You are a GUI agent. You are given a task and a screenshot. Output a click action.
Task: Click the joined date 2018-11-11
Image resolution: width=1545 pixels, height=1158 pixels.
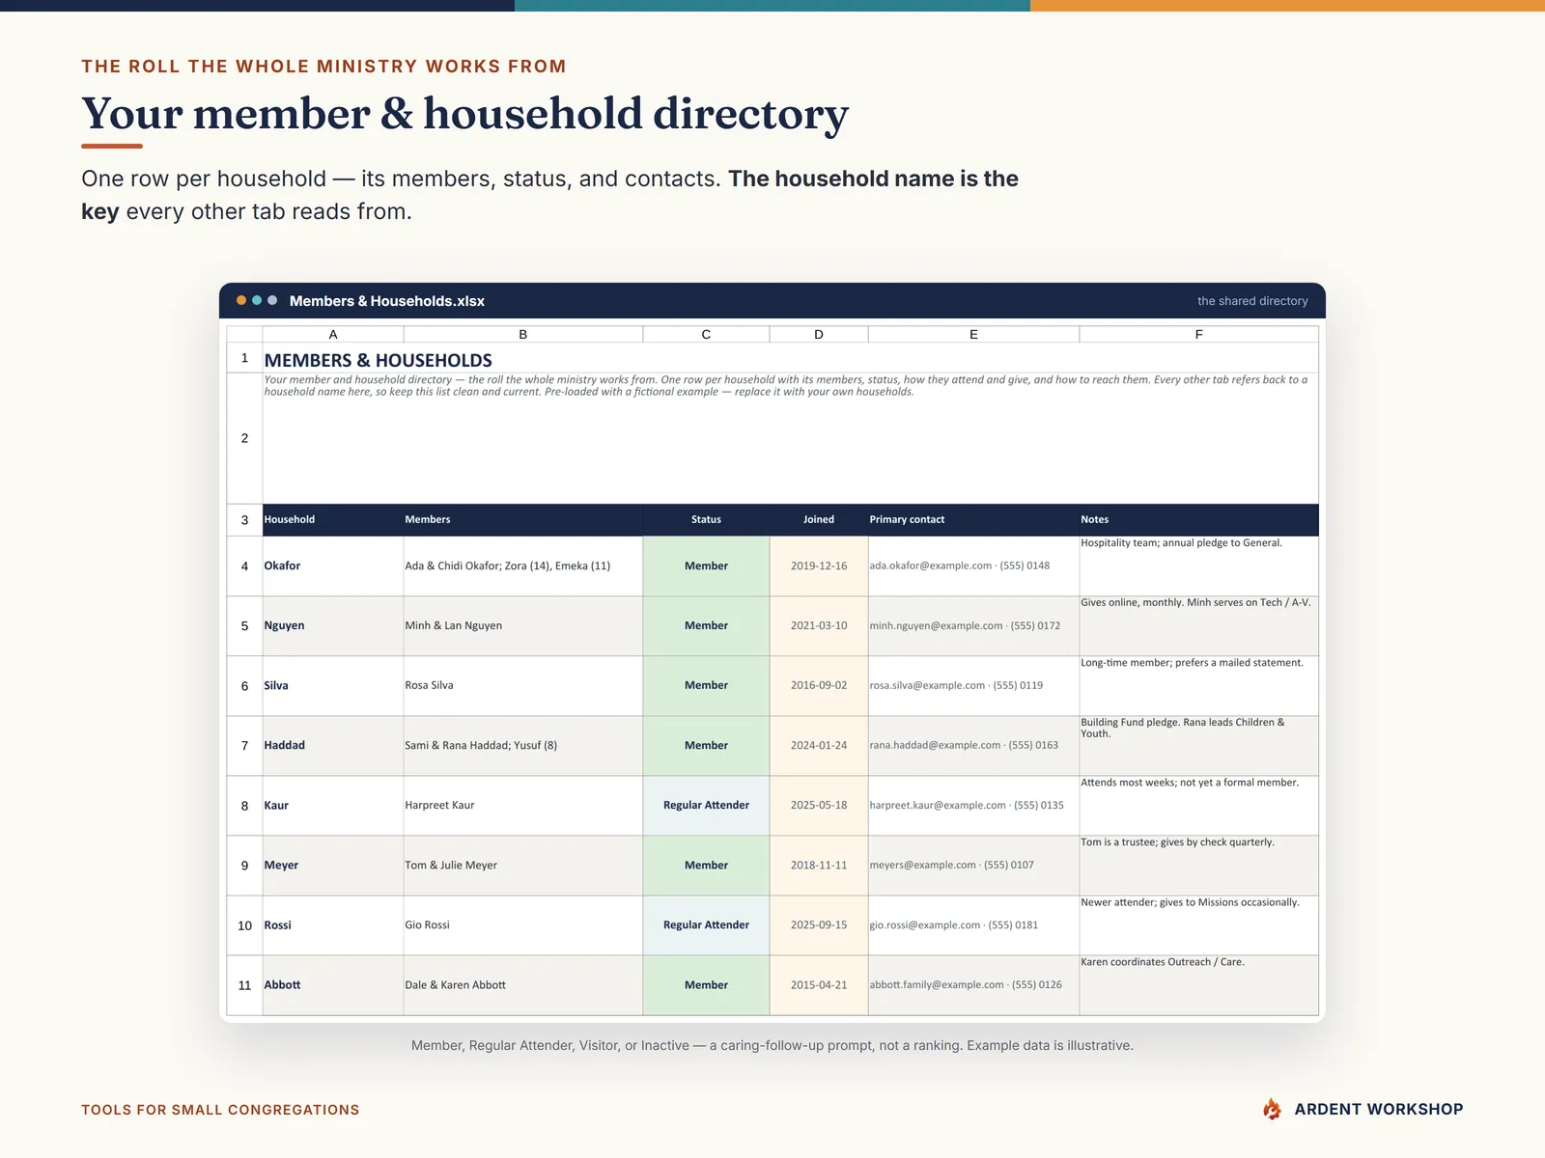click(x=819, y=865)
